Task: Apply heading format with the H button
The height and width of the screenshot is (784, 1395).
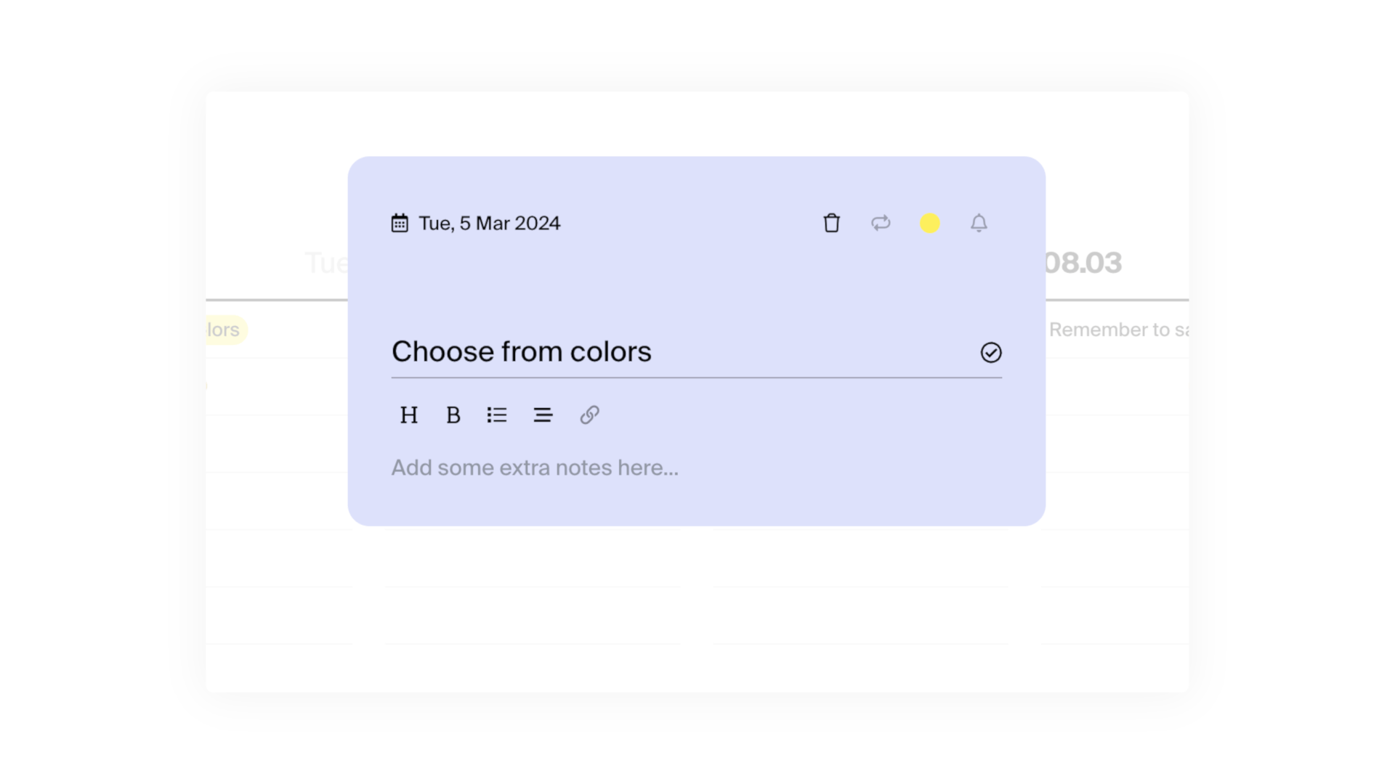Action: point(409,415)
